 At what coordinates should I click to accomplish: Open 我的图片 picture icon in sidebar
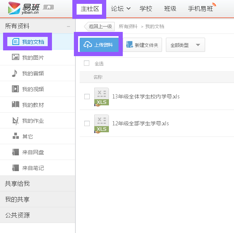pyautogui.click(x=15, y=57)
